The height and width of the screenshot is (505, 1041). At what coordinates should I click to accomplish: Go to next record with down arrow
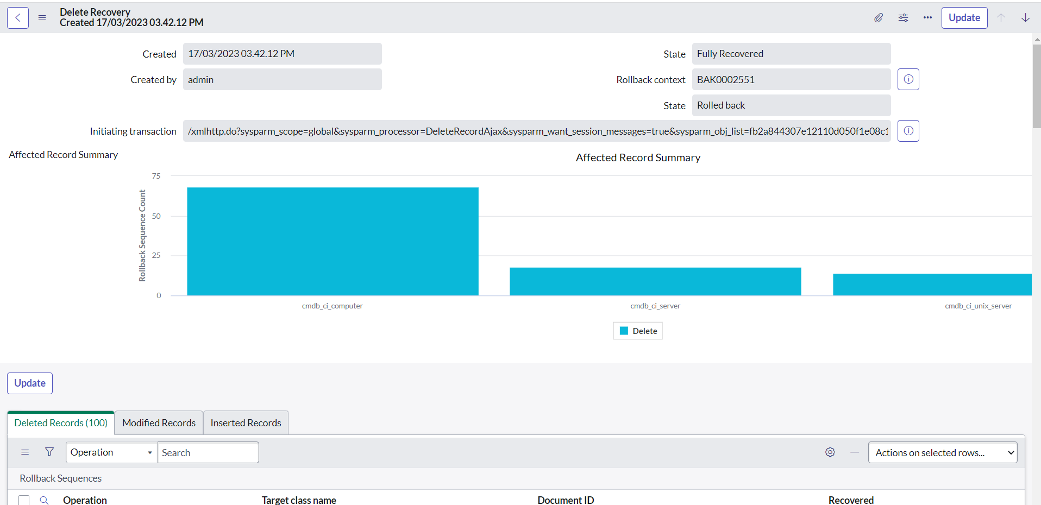click(1025, 18)
